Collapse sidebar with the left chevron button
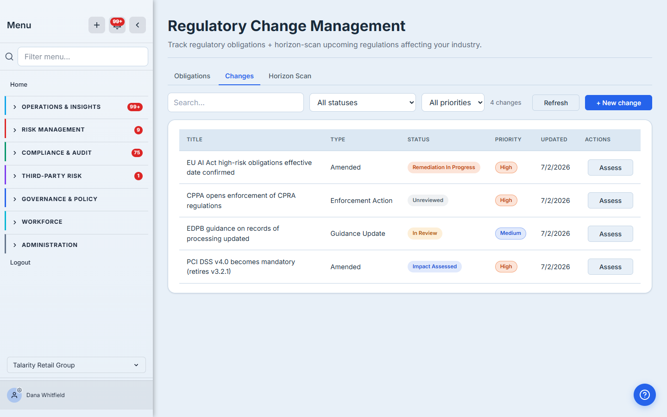The image size is (667, 417). coord(138,25)
